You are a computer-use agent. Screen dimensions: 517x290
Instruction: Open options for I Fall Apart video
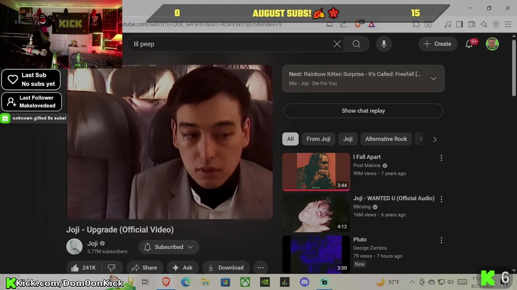[441, 158]
